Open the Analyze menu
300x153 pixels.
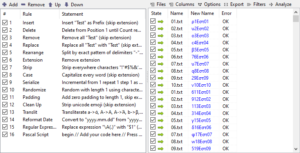coord(280,4)
